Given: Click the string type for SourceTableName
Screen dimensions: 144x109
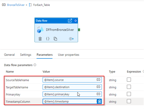Looking at the screenshot, I should 112,80.
